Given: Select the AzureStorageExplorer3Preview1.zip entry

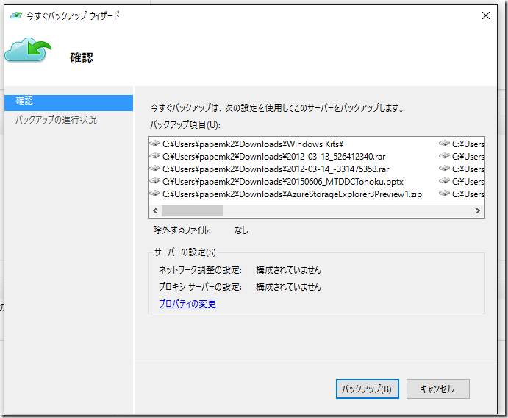Looking at the screenshot, I should point(292,194).
